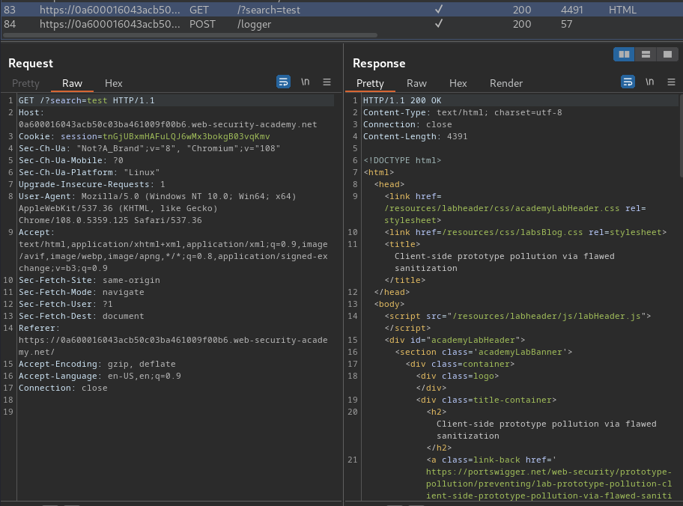Click the Referer header line in request

(173, 340)
